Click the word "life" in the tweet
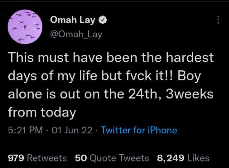 (x=88, y=76)
